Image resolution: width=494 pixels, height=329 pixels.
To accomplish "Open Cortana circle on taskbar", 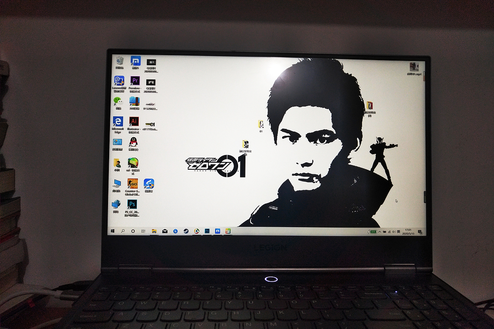I will click(133, 231).
